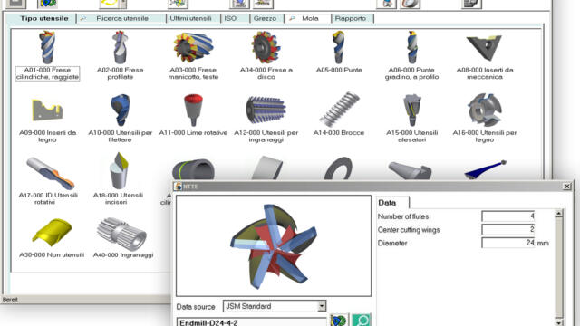Switch to the Ricerca utensile tab
Screen dimensions: 580x326
click(x=121, y=18)
